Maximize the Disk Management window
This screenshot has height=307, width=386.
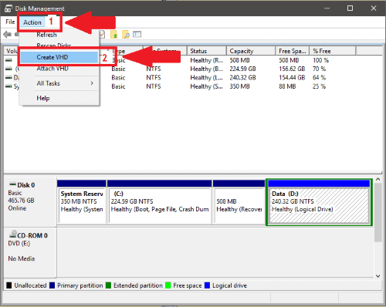click(x=350, y=8)
